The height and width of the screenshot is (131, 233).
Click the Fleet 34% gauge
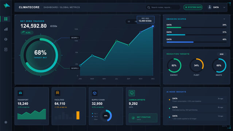197,65
